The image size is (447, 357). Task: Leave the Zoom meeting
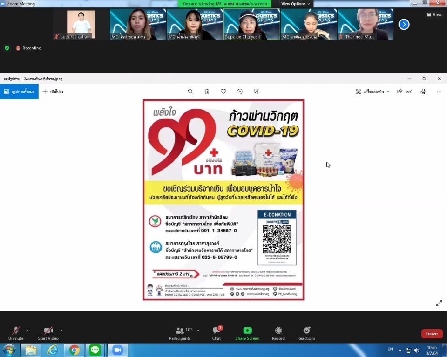click(x=432, y=334)
